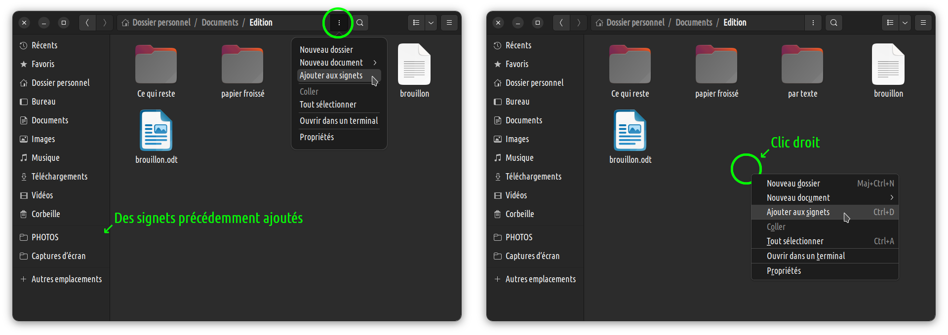948x335 pixels.
Task: Click the three-dot folder menu in the right window
Action: point(813,23)
